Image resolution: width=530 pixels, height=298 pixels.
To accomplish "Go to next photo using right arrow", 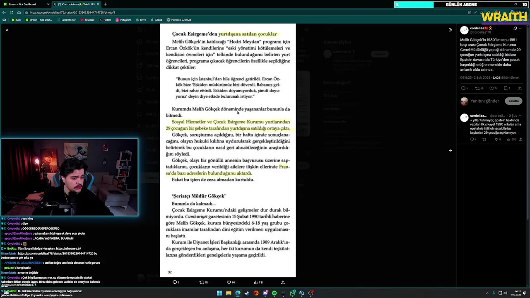I will point(450,151).
